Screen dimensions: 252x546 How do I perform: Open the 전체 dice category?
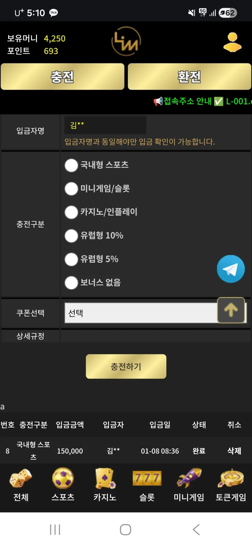coord(21,485)
